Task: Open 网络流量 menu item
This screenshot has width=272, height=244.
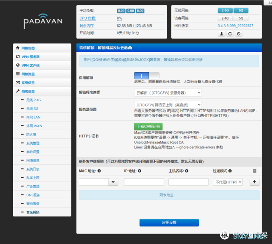Action: pos(42,74)
